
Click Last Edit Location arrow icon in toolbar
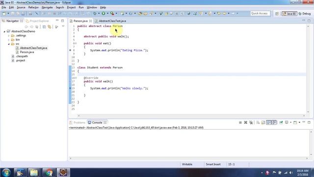tap(219, 13)
